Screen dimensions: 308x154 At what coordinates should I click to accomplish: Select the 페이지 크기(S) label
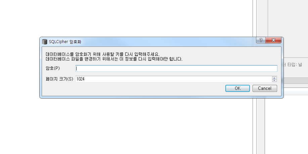[59, 79]
